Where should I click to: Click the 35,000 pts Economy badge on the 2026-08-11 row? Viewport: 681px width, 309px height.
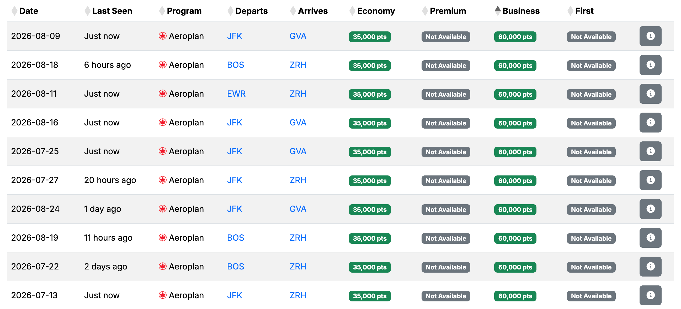(369, 94)
